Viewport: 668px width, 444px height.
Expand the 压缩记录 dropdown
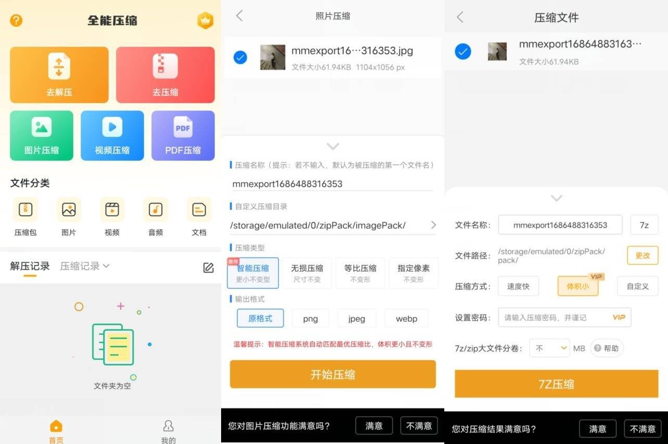click(x=85, y=266)
